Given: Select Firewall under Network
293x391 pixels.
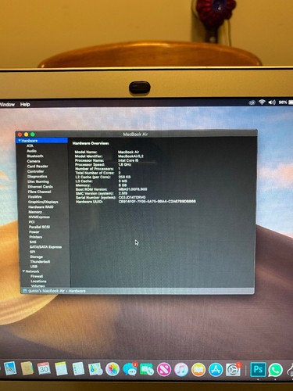Looking at the screenshot, I should tap(37, 276).
